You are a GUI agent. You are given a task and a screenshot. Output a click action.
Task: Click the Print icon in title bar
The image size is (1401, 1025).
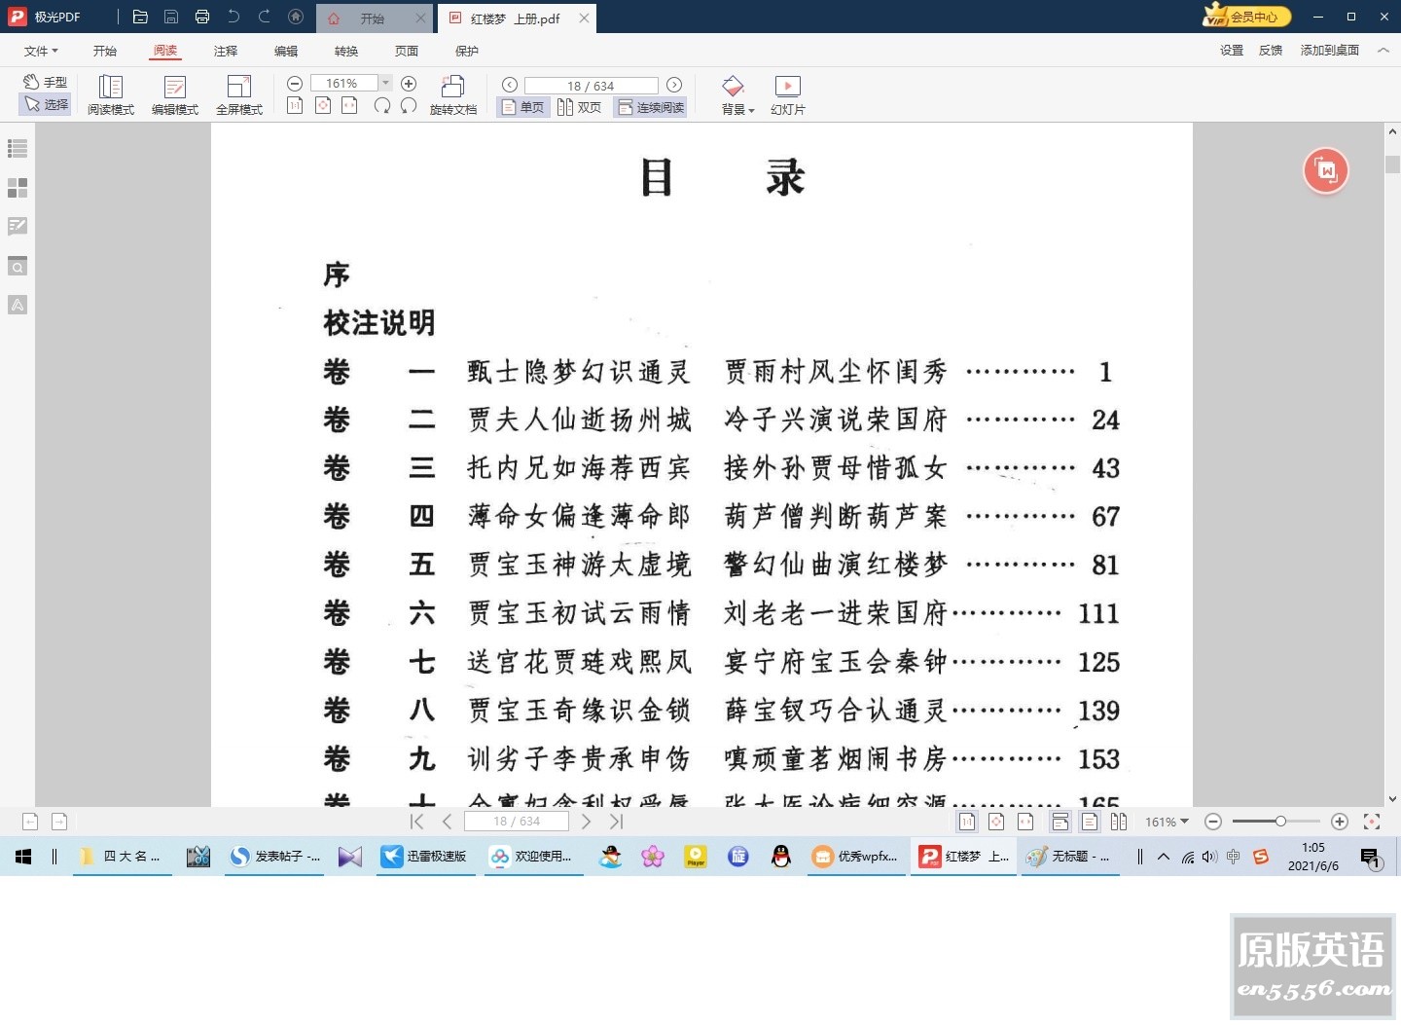coord(202,17)
